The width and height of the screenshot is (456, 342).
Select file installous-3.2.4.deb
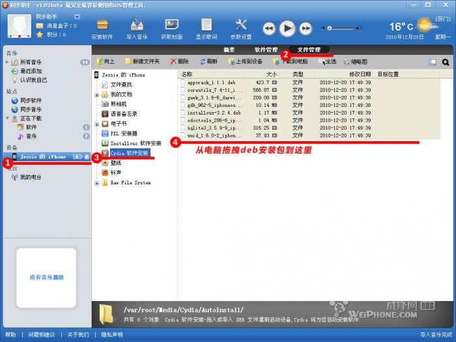tap(214, 113)
